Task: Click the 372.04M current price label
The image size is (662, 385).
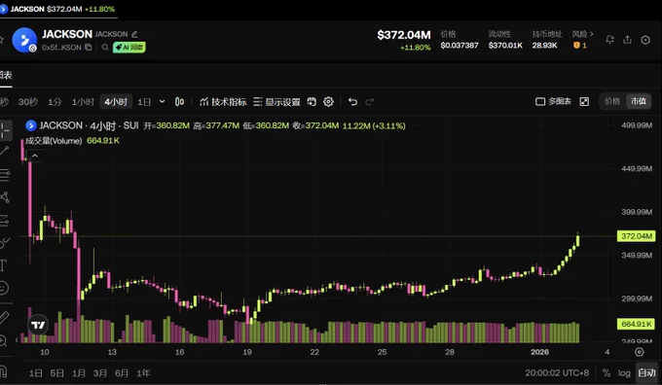Action: coord(637,236)
